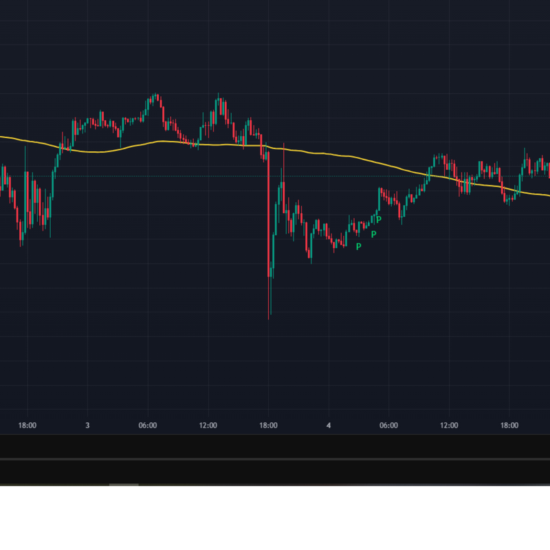Image resolution: width=550 pixels, height=550 pixels.
Task: Click date label 3 on time axis
Action: pos(87,426)
